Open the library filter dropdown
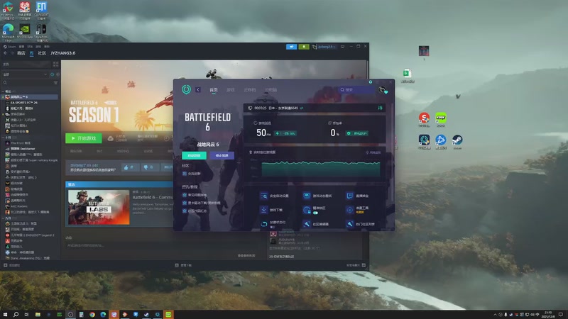Viewport: 568px width, 319px height. 26,74
